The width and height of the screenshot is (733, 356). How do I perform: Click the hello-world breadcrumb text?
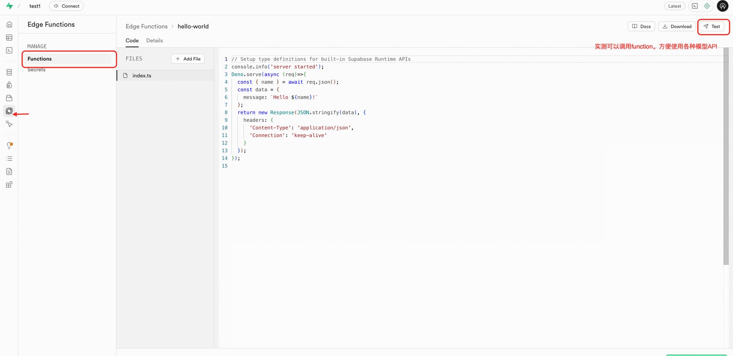pyautogui.click(x=193, y=26)
